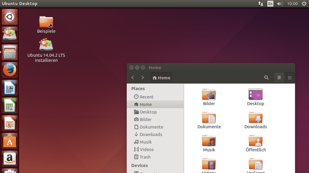
Task: Select the Desktop folder in Home
Action: 256,97
